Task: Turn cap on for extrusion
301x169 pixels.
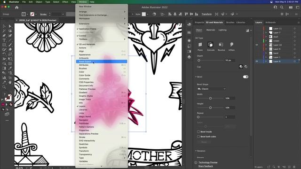Action: click(241, 67)
